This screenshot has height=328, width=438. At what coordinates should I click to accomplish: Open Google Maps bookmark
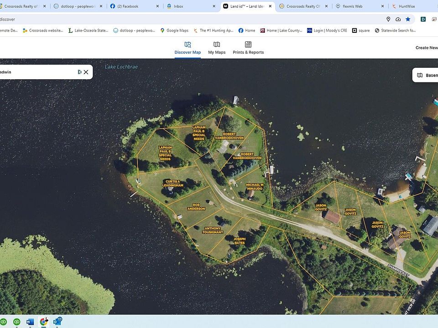pyautogui.click(x=174, y=31)
